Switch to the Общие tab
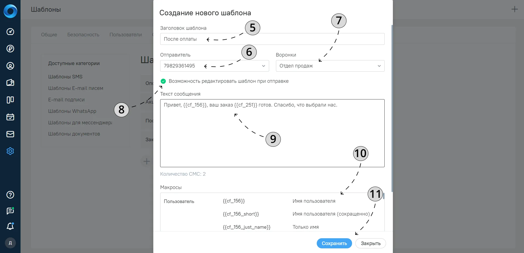 pyautogui.click(x=49, y=35)
